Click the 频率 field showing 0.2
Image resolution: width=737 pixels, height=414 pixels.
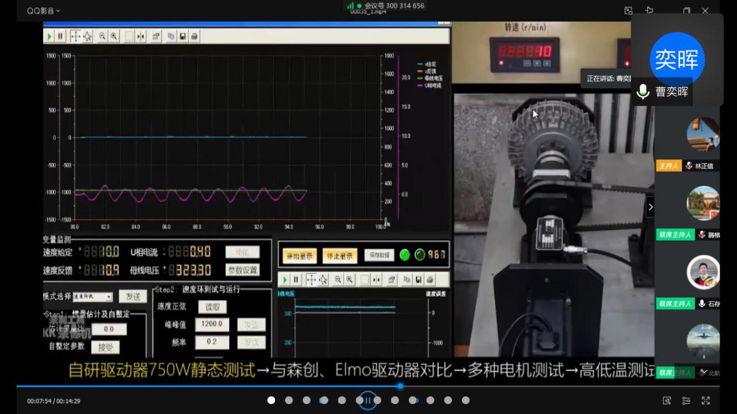(212, 342)
